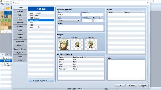Click the Initial Level value field
Viewport: 161px width, 90px height.
click(86, 21)
